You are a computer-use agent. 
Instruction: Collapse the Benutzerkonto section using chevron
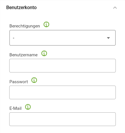115,8
